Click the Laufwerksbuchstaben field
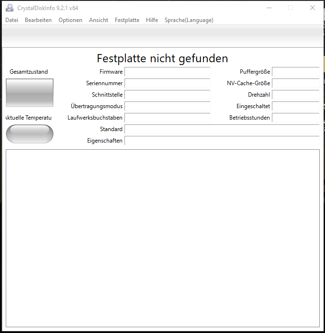Viewport: 325px width, 333px height. (x=168, y=118)
